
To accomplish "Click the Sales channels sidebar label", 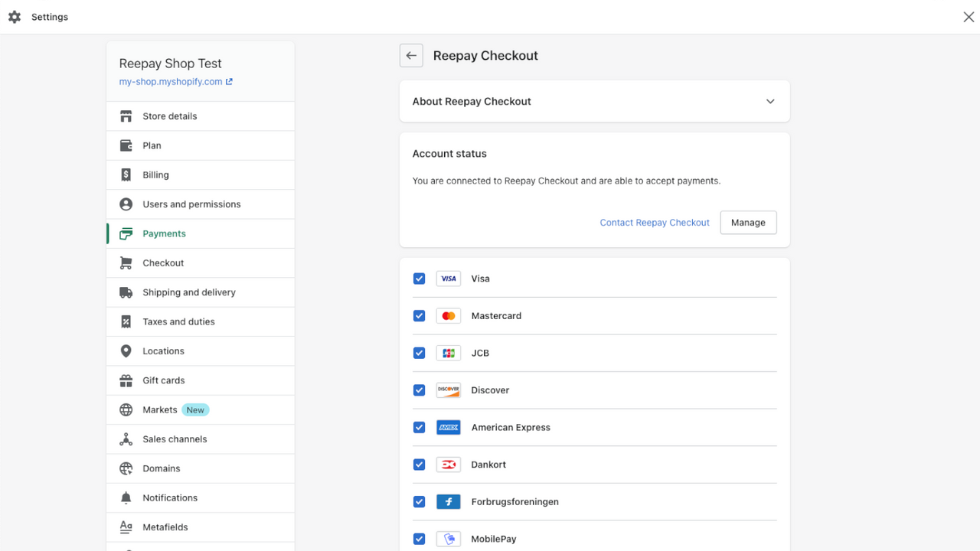I will 175,439.
